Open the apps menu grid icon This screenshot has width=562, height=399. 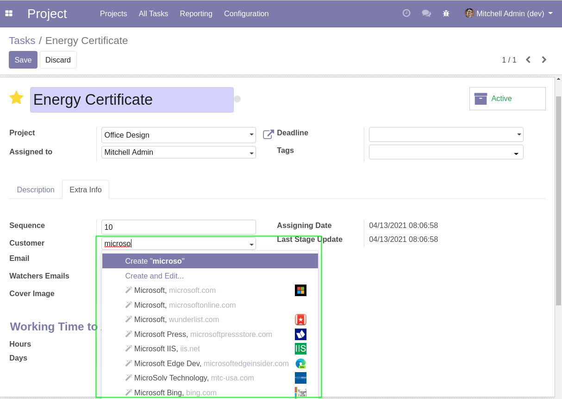(9, 13)
